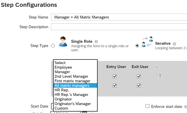
Task: Toggle second row Entry User checkbox
Action: click(114, 85)
